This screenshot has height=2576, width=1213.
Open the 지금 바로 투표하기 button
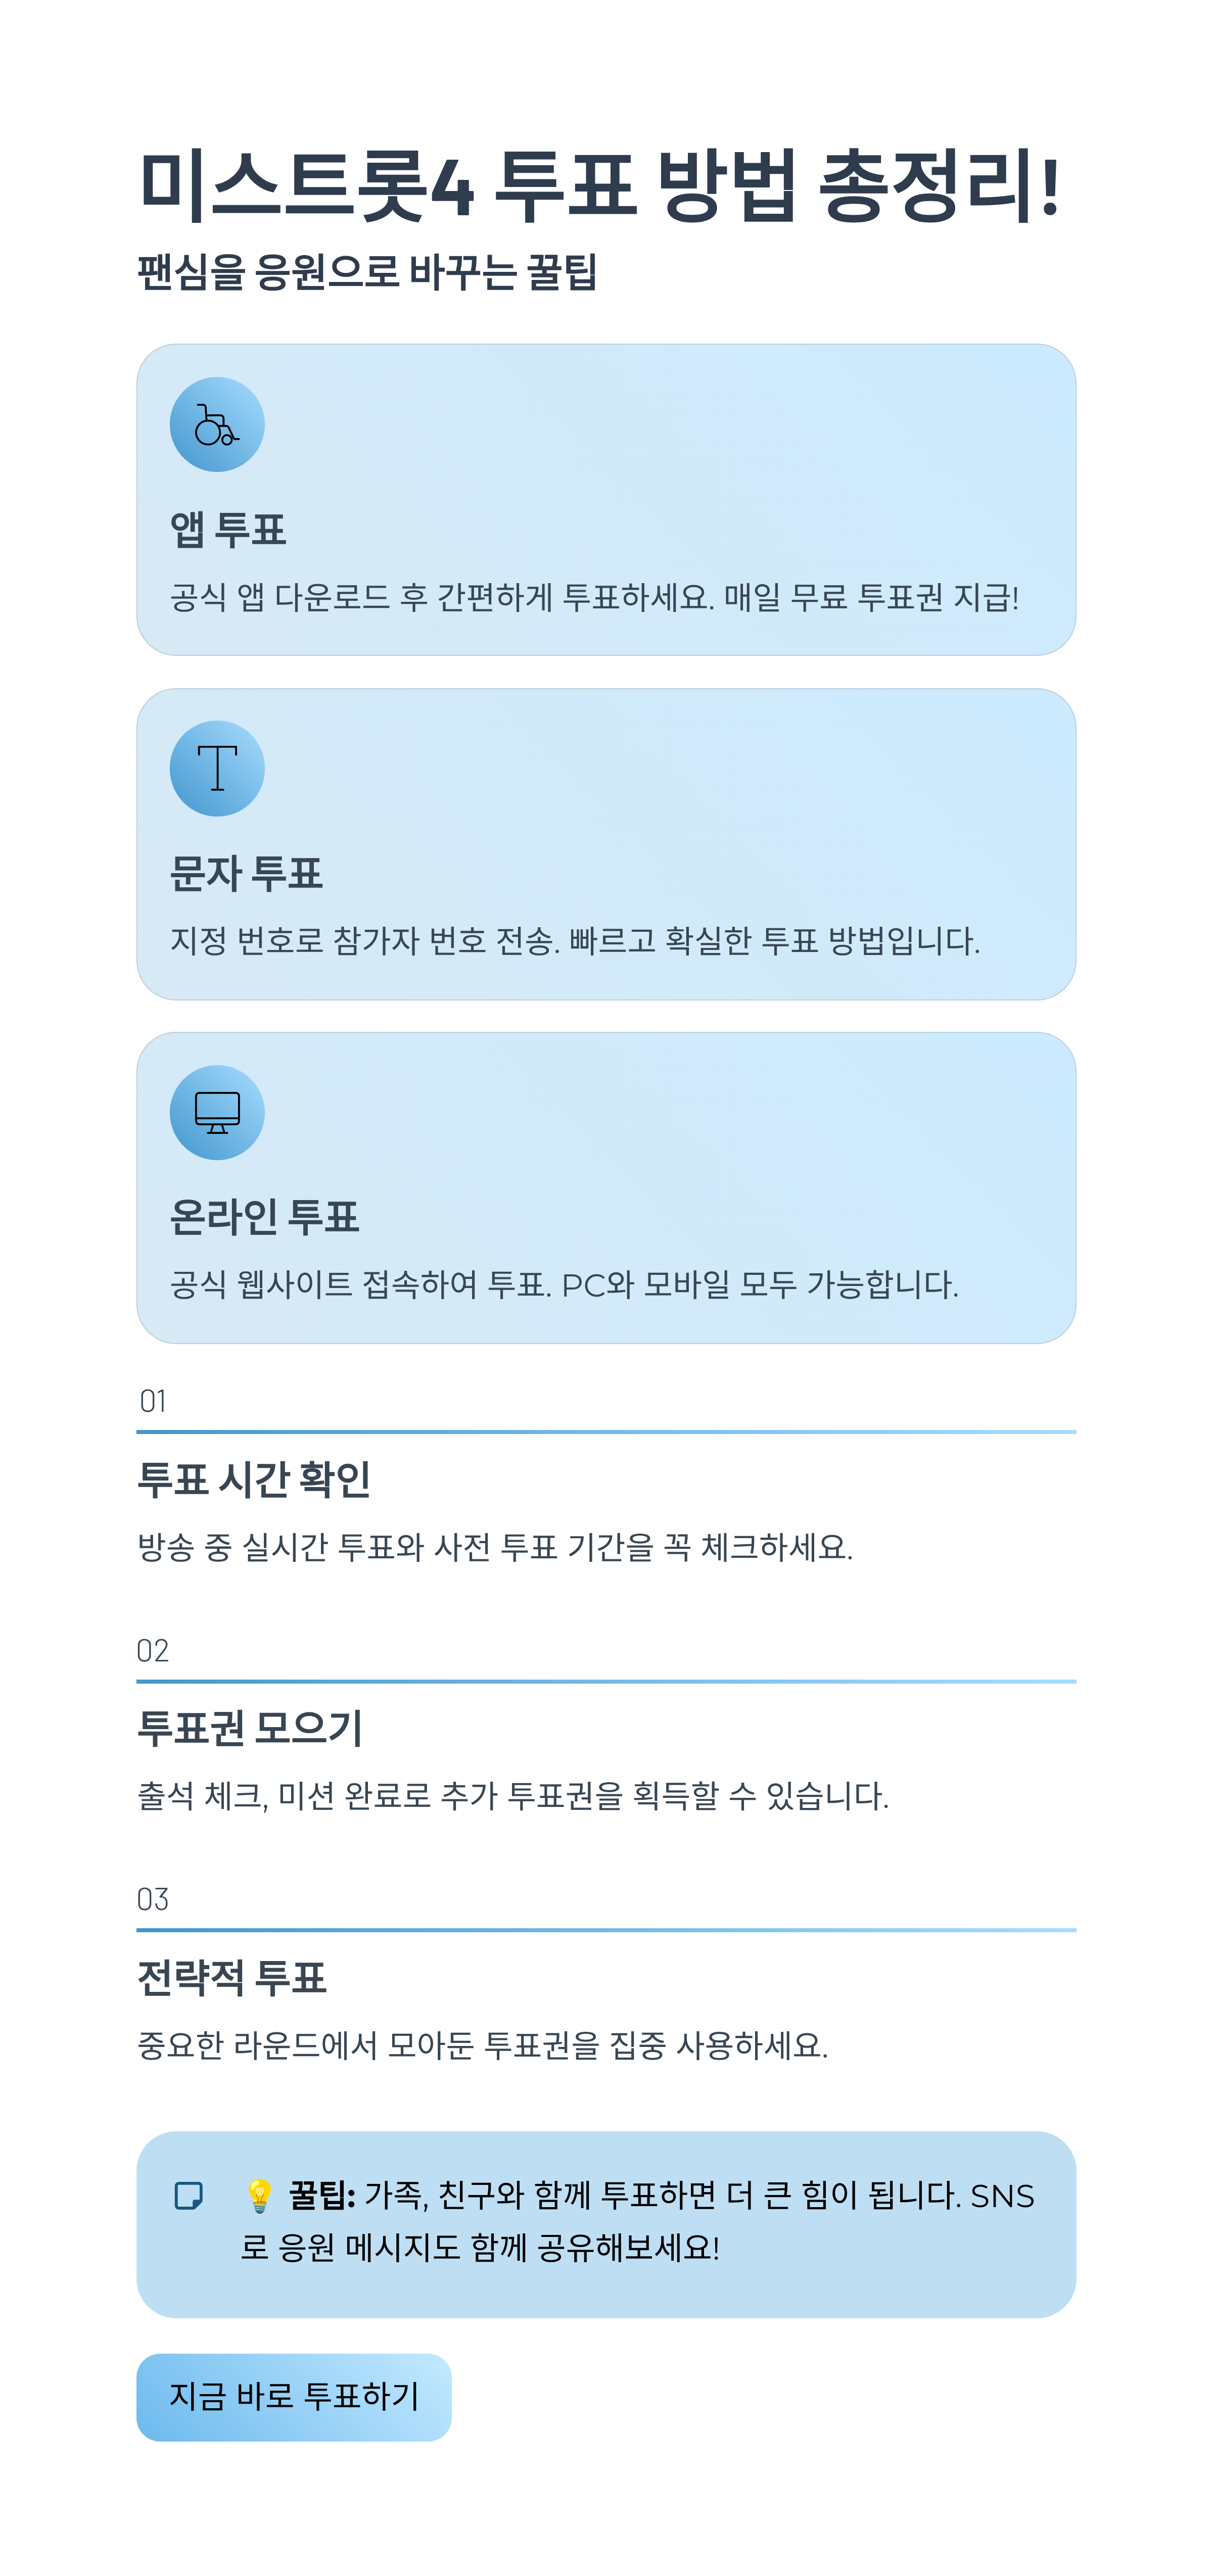[x=293, y=2397]
